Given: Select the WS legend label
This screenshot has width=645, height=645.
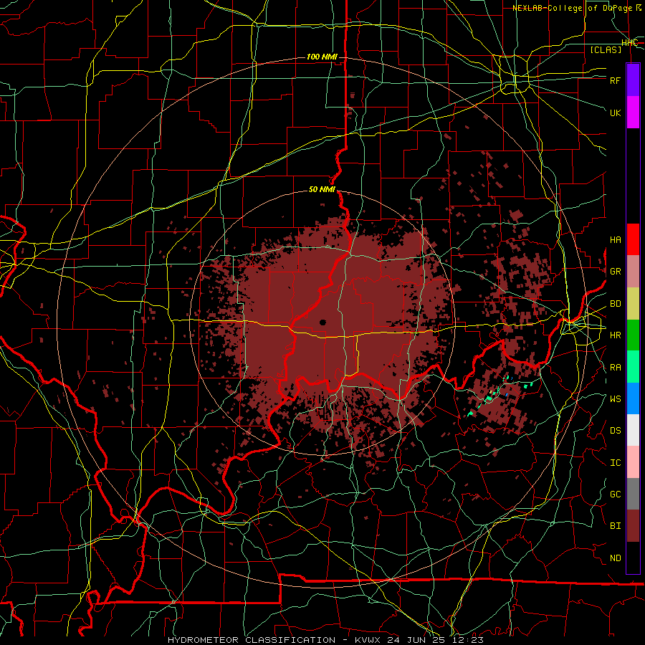Looking at the screenshot, I should tap(615, 399).
